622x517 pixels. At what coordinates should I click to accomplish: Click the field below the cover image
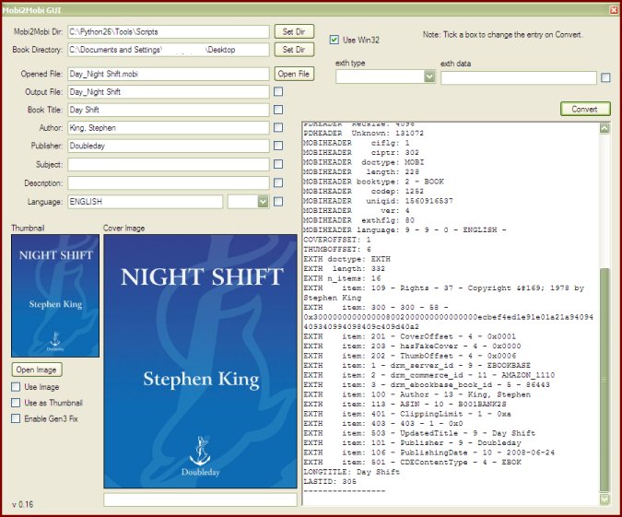coord(200,499)
